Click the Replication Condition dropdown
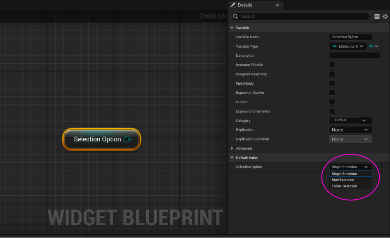The height and width of the screenshot is (238, 390). [x=350, y=139]
